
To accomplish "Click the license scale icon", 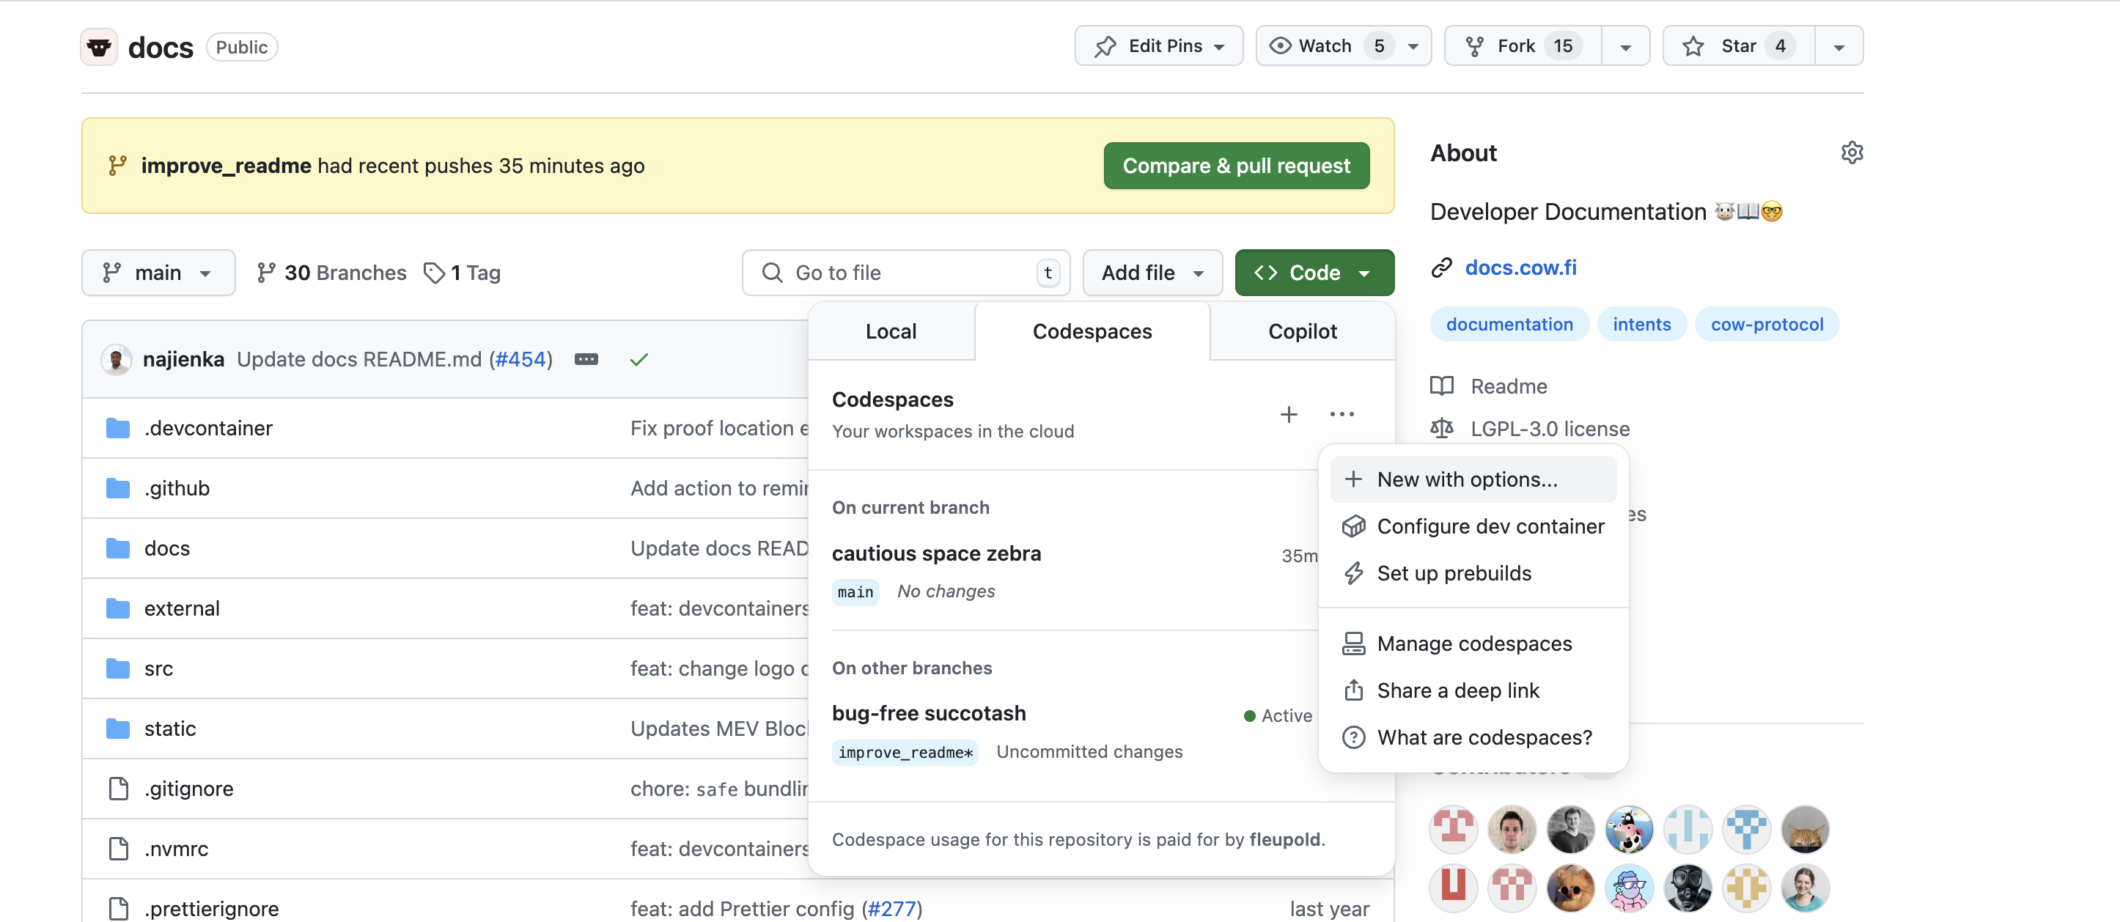I will point(1442,429).
